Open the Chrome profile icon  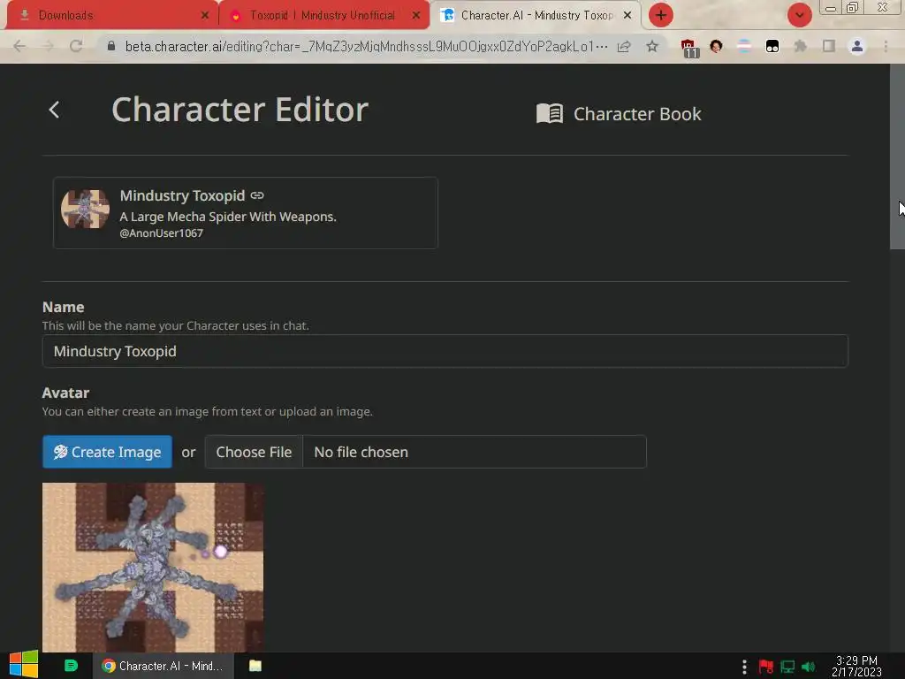coord(857,46)
